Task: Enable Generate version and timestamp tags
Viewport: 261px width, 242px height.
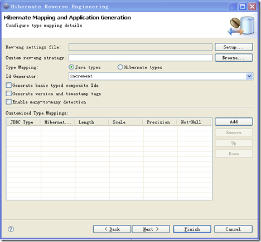Action: click(8, 93)
